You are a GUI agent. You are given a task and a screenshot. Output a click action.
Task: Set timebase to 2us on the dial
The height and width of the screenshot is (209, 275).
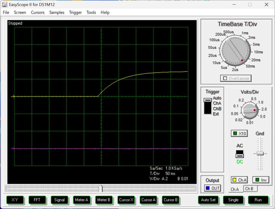235,70
